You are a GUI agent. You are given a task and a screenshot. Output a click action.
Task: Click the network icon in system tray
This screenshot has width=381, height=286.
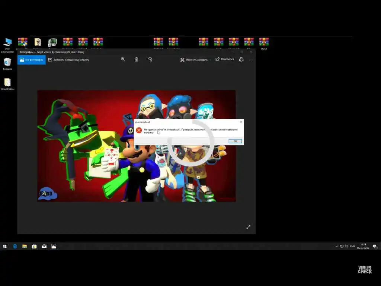[342, 247]
